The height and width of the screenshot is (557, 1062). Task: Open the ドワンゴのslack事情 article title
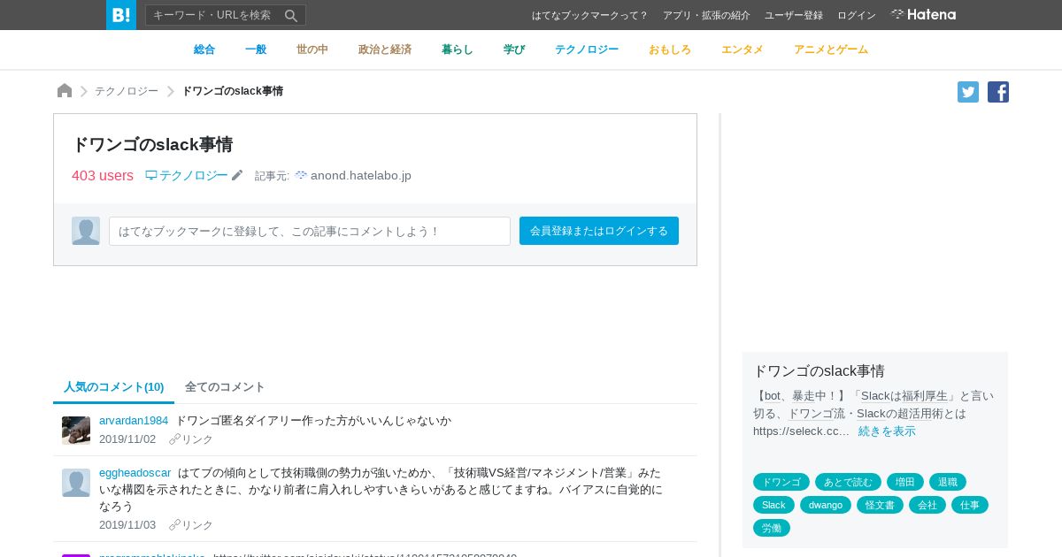pos(152,145)
